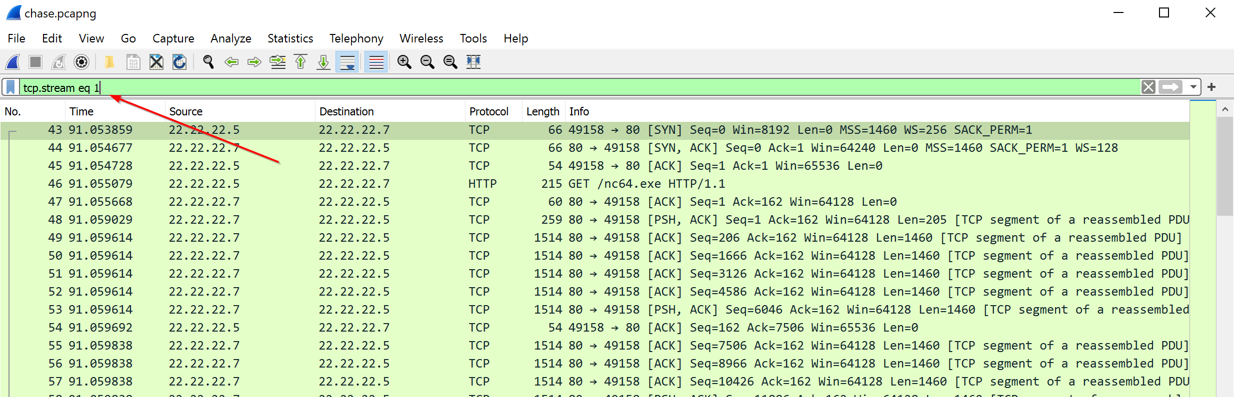This screenshot has height=397, width=1234.
Task: Zoom in the main window text
Action: click(x=404, y=62)
